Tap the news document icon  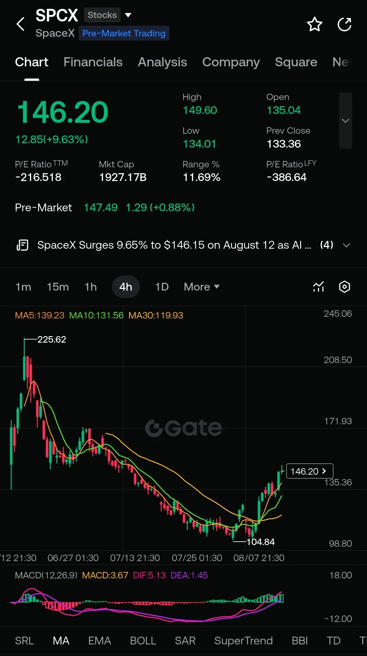point(22,245)
